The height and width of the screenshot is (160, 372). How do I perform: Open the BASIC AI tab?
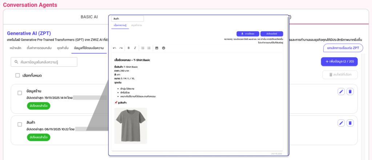point(89,17)
